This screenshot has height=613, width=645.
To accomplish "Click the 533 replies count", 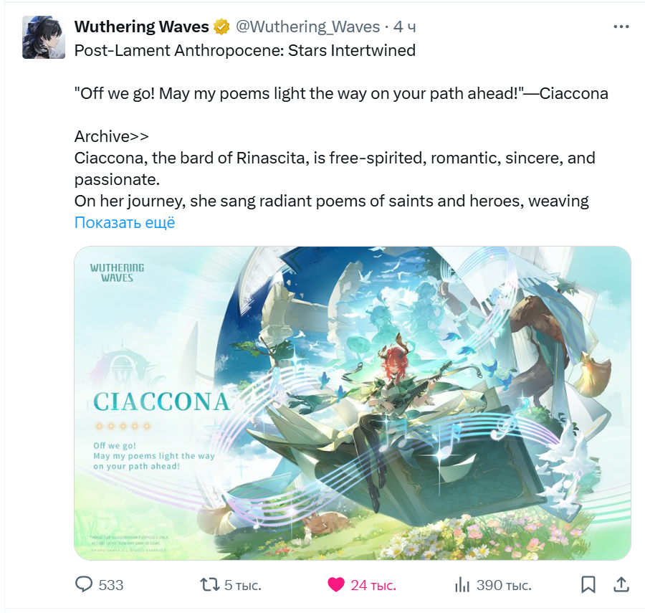I will click(111, 585).
